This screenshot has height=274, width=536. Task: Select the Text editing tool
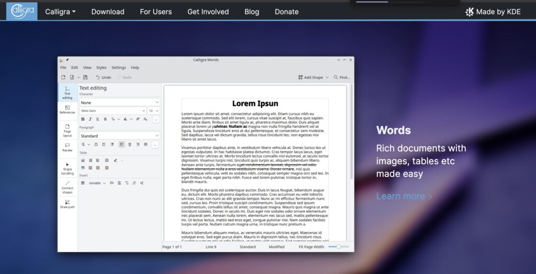pos(68,93)
